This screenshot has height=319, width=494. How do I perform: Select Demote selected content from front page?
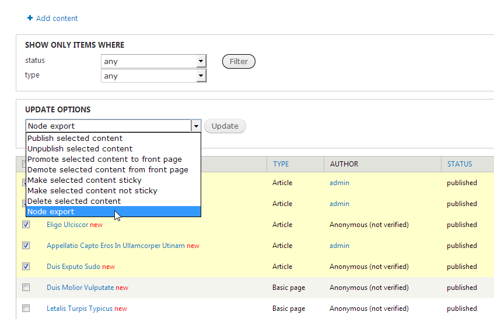(107, 170)
